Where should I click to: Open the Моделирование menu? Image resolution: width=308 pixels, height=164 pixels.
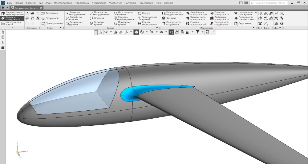pyautogui.click(x=63, y=3)
